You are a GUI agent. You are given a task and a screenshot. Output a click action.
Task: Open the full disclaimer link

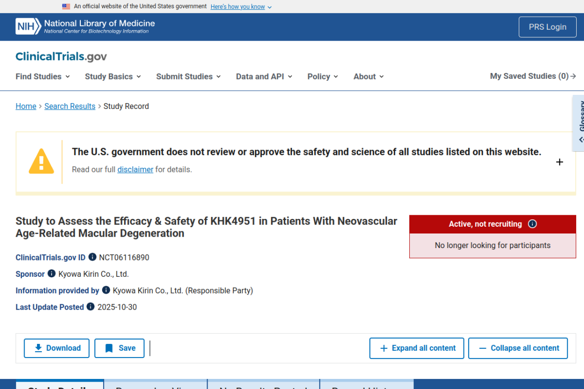point(135,170)
